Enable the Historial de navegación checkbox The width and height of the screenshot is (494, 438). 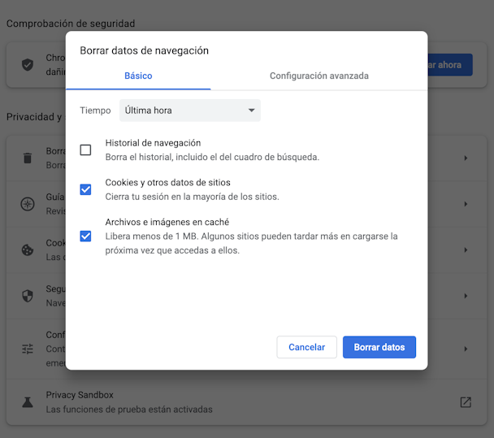(85, 150)
